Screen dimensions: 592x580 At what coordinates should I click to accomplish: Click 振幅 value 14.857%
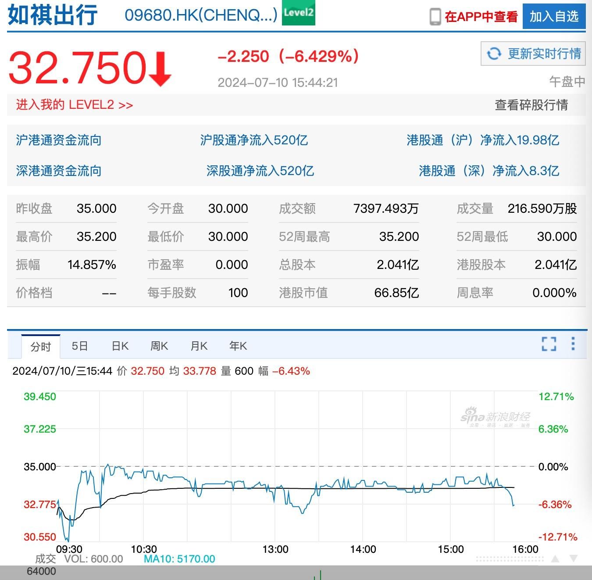tap(92, 265)
